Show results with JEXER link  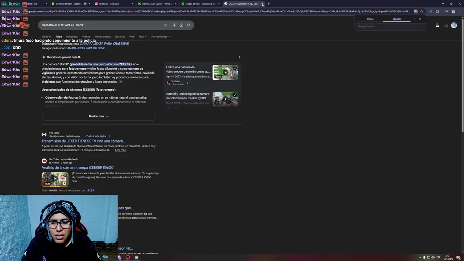coord(90,190)
